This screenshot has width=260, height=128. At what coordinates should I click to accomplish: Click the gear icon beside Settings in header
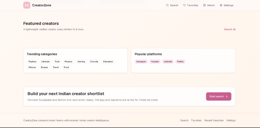click(x=221, y=5)
